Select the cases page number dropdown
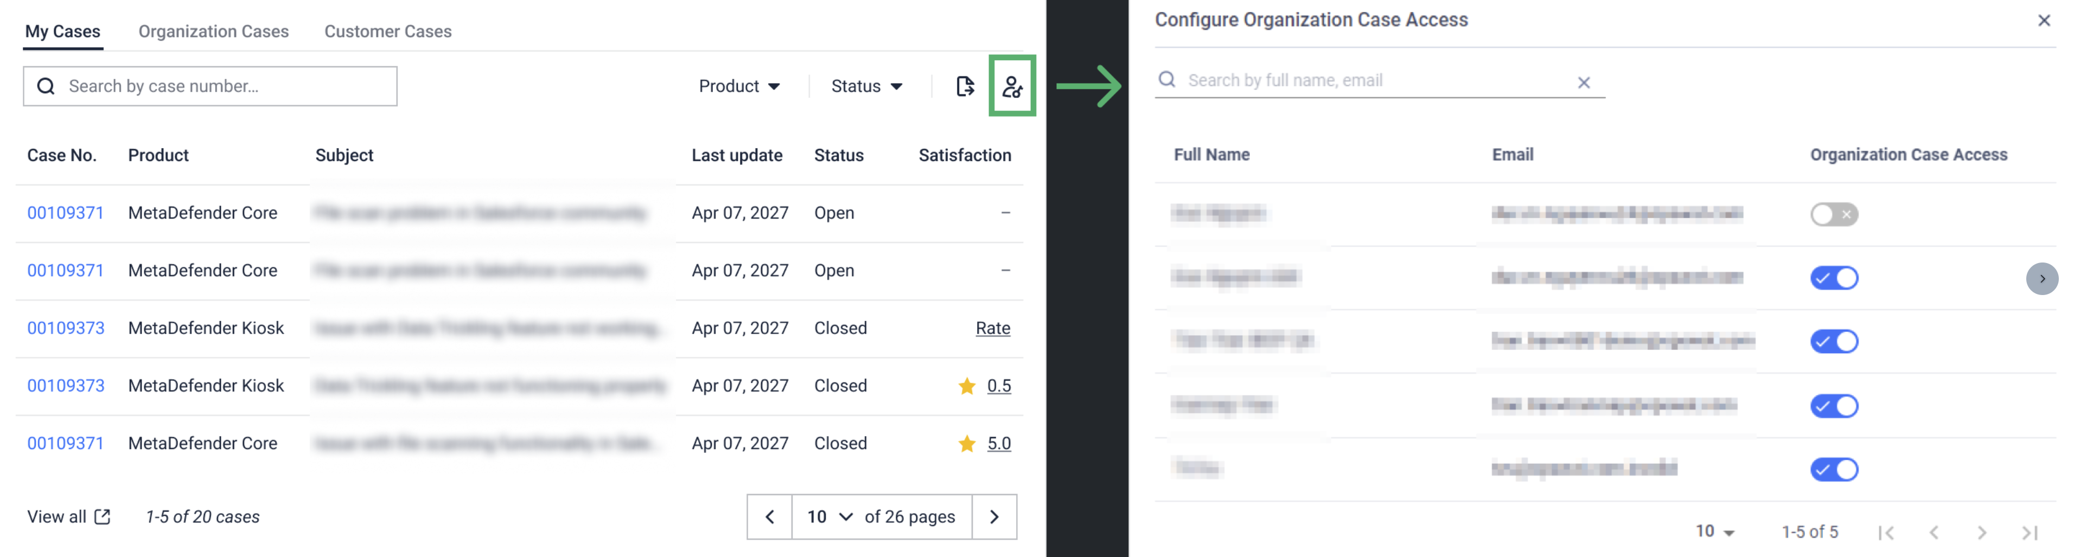Screen dimensions: 2074x557 (829, 517)
